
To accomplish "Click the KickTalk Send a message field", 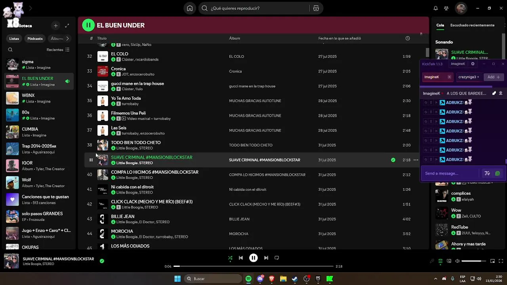I will tap(451, 173).
